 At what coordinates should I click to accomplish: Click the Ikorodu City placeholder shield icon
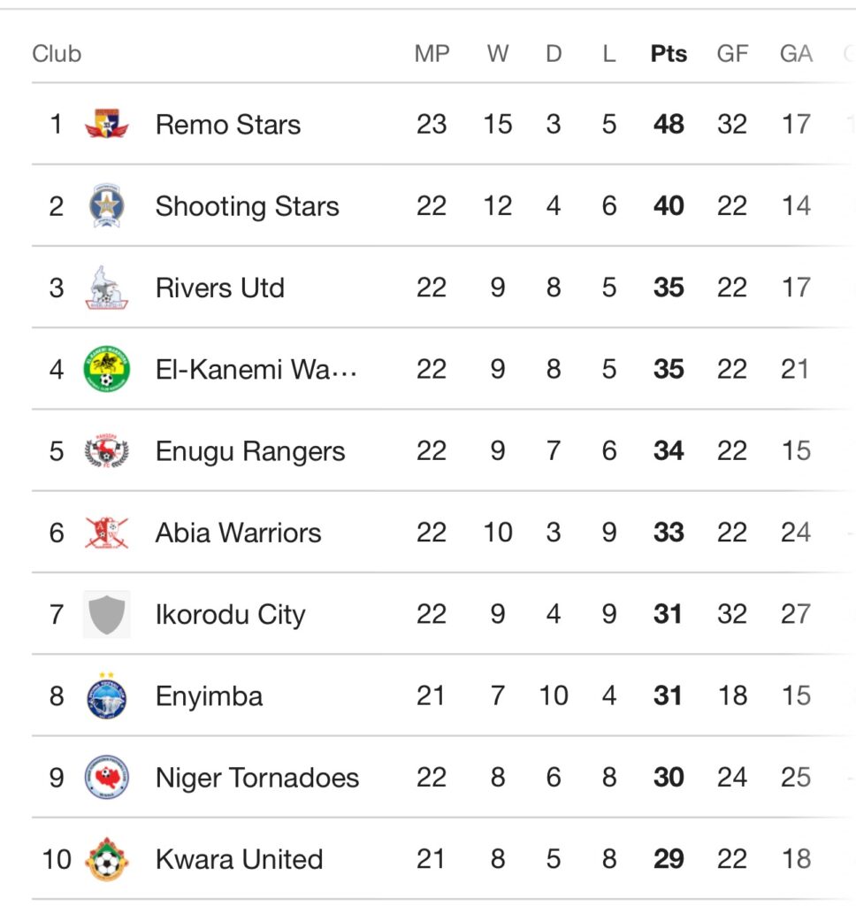click(x=107, y=614)
